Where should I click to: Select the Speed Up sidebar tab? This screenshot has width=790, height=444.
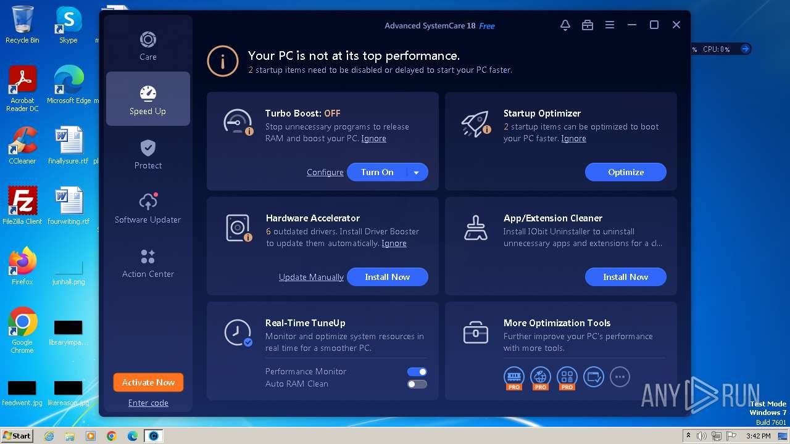148,99
